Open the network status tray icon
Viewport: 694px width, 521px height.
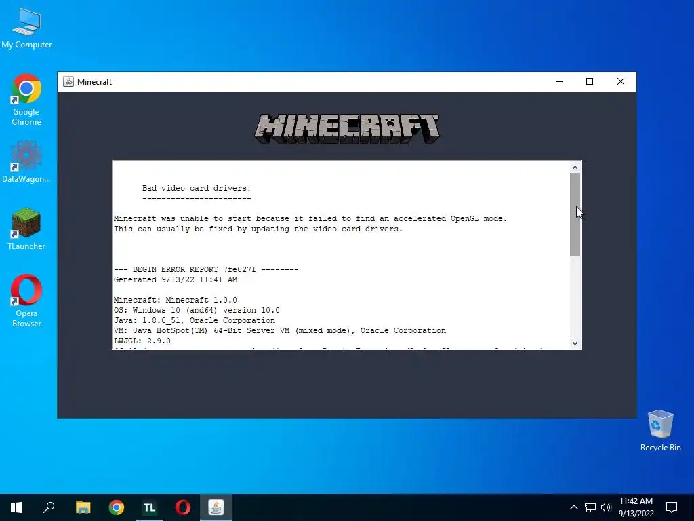(590, 507)
